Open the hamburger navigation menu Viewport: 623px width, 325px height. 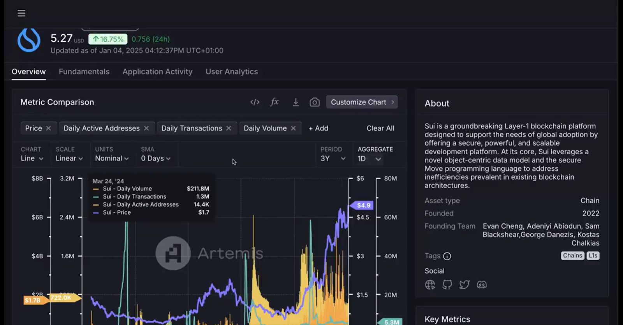pos(21,13)
